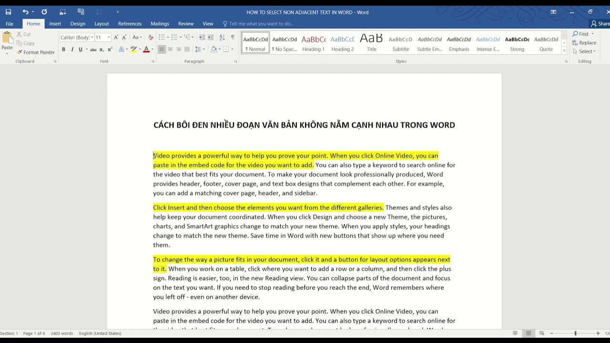The height and width of the screenshot is (343, 610).
Task: Apply yellow text highlight color
Action: [133, 50]
